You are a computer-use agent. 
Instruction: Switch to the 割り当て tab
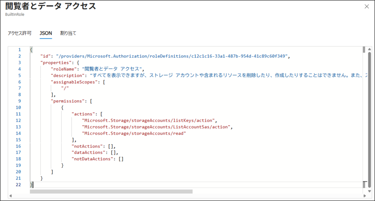[x=68, y=33]
